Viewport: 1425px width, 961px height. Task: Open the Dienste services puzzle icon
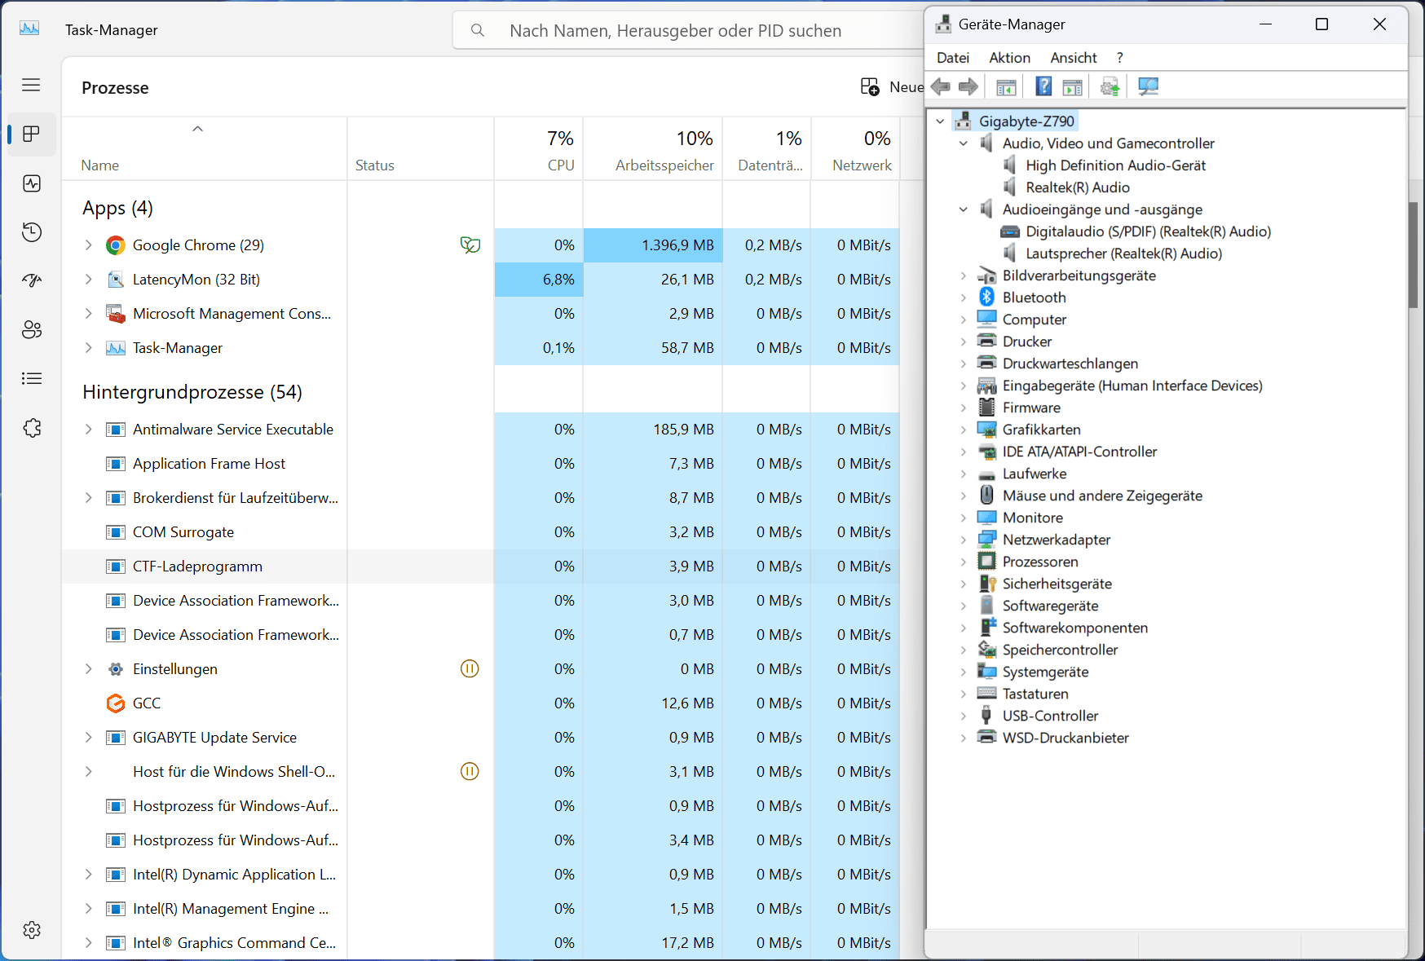coord(32,428)
